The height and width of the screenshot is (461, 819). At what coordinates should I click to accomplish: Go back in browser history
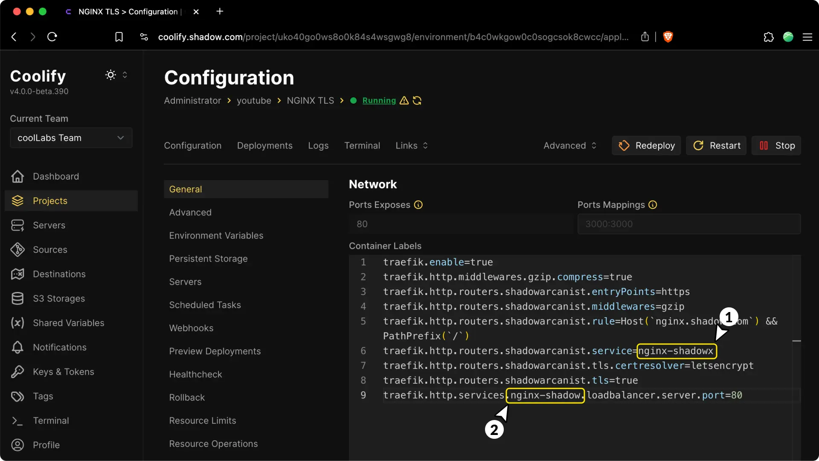[14, 37]
